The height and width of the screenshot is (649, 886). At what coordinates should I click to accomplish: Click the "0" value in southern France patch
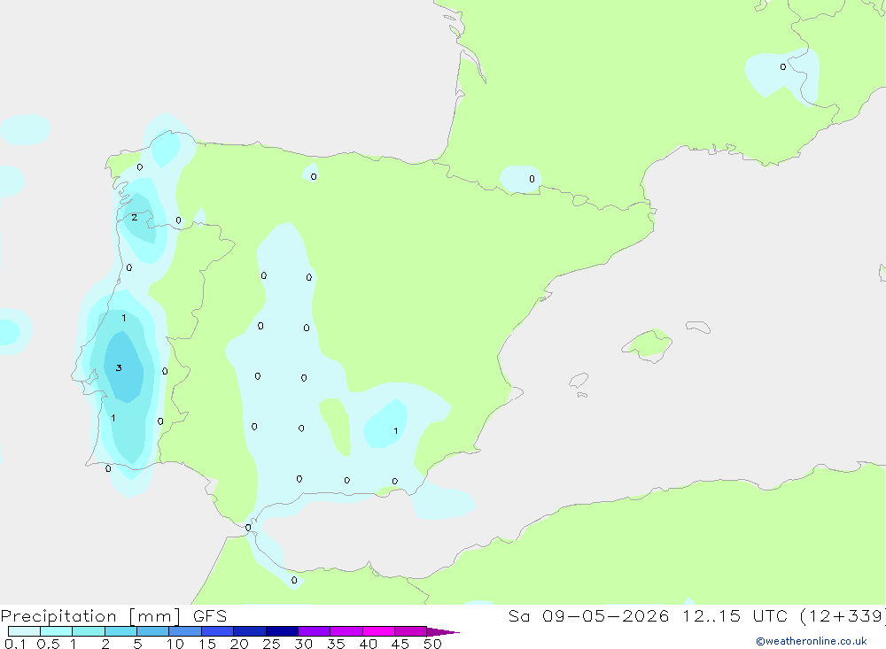click(782, 66)
